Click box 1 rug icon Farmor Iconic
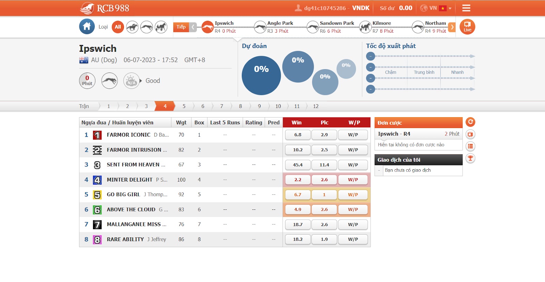 pos(97,135)
